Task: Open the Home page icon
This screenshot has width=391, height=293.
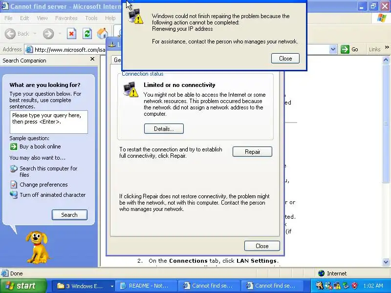Action: (x=103, y=34)
